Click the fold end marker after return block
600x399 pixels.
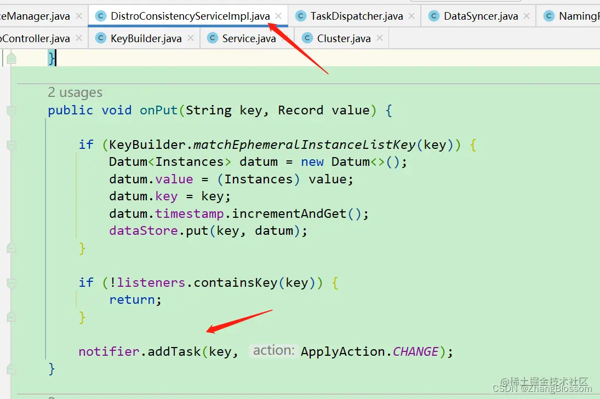[12, 317]
